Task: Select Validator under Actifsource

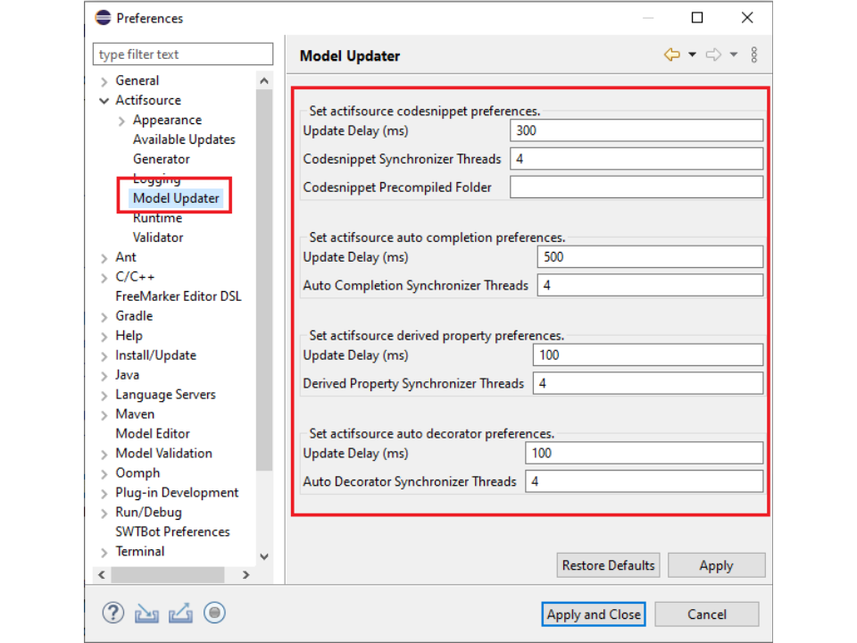Action: [x=158, y=238]
